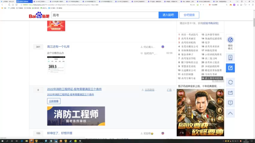Screen dimensions: 255x143
Task: Click the refresh icon in right sidebar
Action: click(x=230, y=82)
